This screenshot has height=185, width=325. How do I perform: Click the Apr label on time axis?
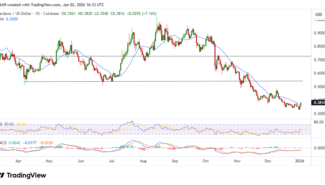pos(19,161)
